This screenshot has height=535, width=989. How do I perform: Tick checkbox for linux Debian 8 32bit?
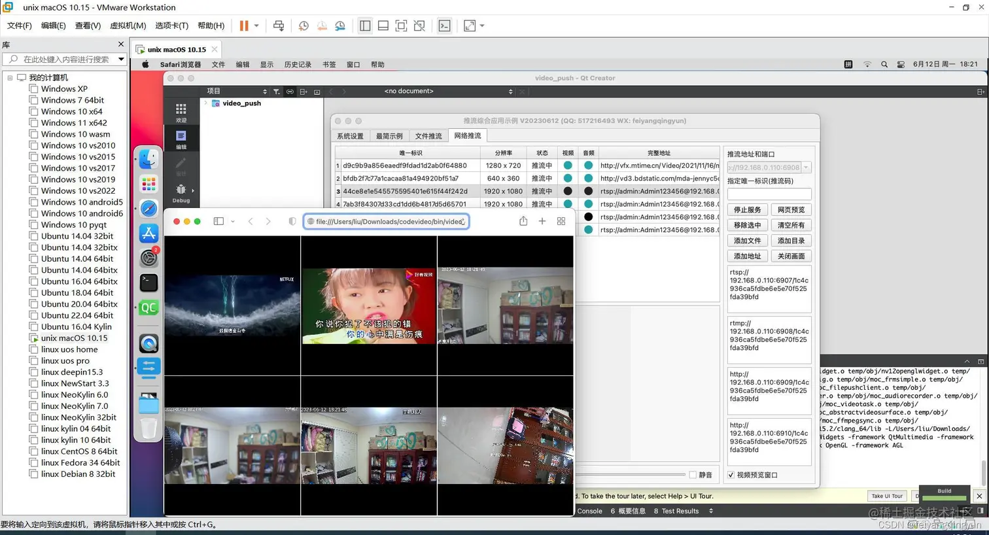click(33, 474)
